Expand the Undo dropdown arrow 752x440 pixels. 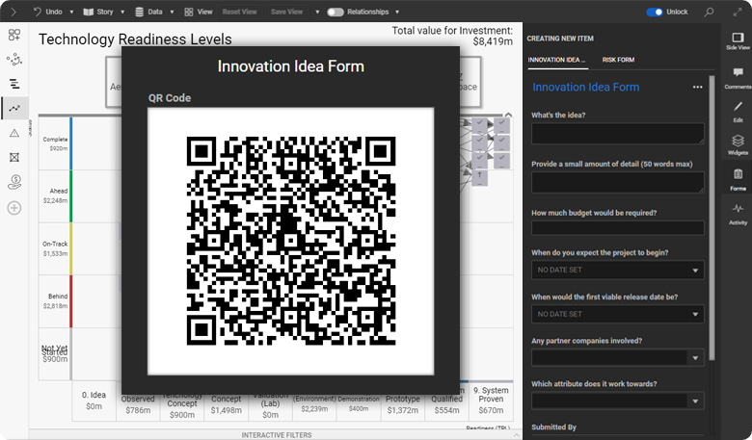(73, 13)
